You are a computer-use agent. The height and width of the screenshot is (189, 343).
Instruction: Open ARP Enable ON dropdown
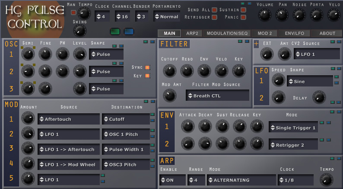(x=173, y=180)
